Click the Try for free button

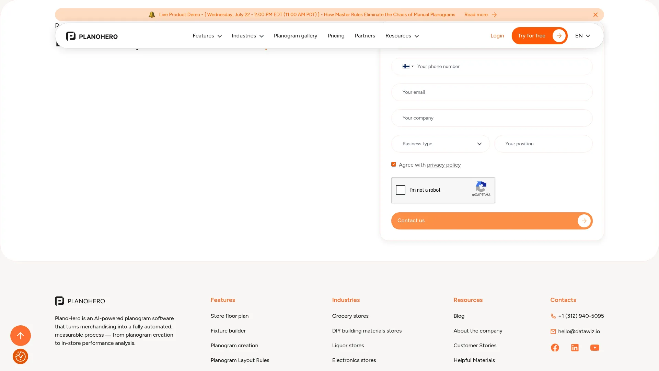(539, 36)
